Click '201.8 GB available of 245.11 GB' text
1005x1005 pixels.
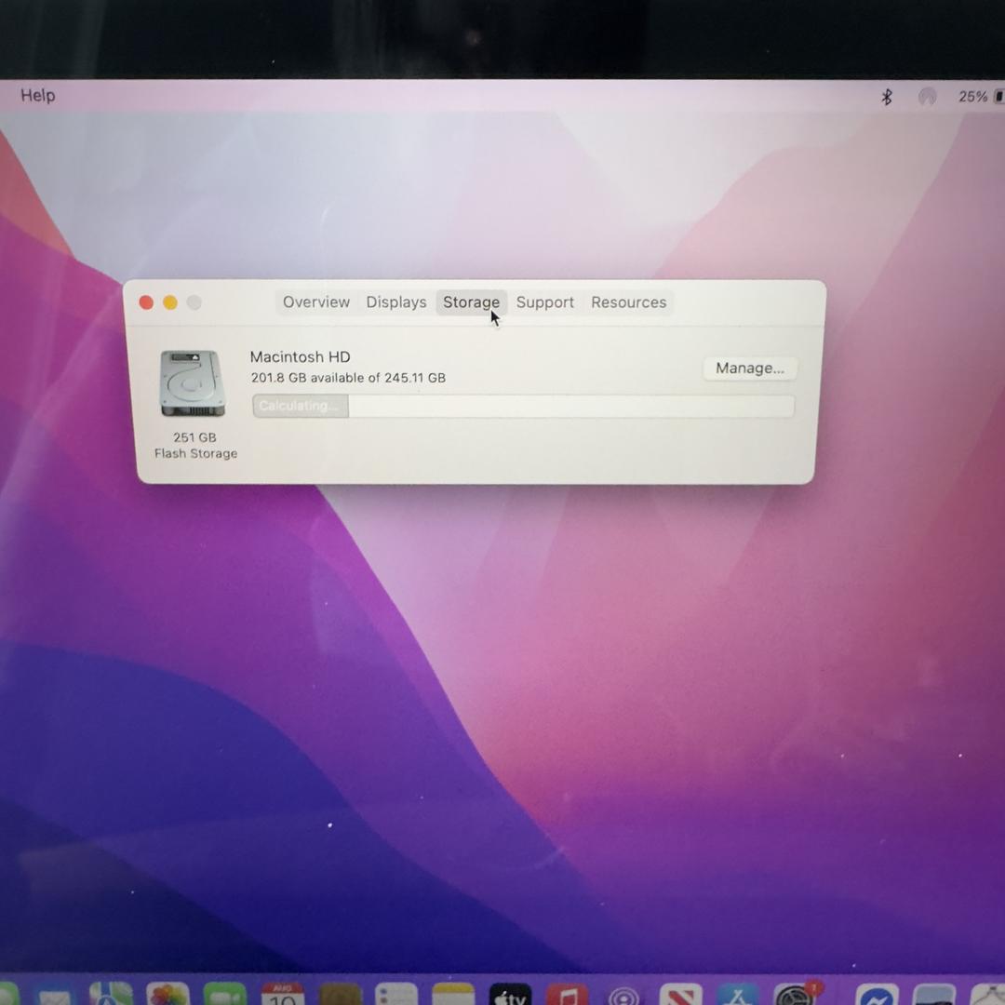[348, 378]
